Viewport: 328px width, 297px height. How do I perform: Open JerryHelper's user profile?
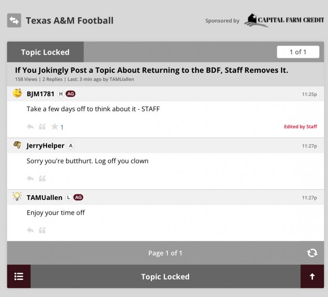(x=45, y=146)
